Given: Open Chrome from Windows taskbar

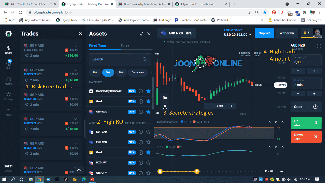Looking at the screenshot, I should point(39,179).
